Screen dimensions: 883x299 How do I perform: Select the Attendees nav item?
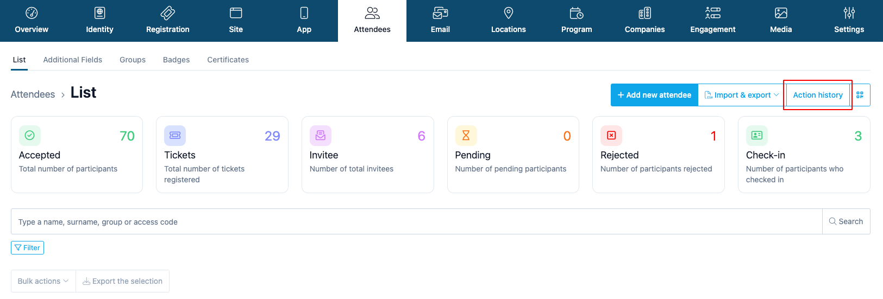coord(372,21)
